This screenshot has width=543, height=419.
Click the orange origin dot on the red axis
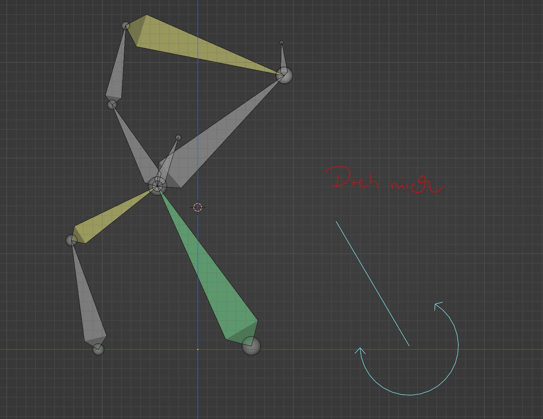(197, 349)
